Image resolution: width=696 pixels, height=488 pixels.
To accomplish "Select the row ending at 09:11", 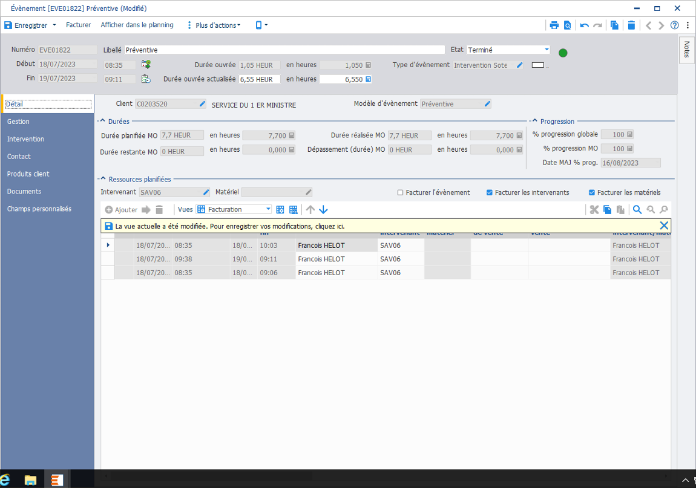I will click(386, 259).
